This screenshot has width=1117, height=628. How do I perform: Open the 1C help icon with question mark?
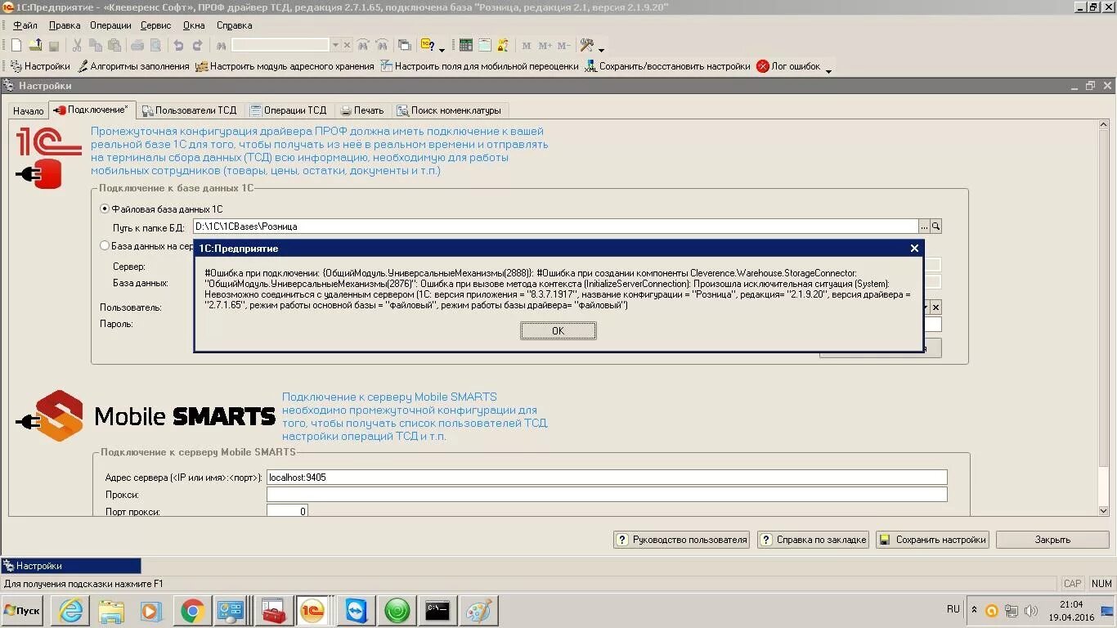pyautogui.click(x=427, y=45)
